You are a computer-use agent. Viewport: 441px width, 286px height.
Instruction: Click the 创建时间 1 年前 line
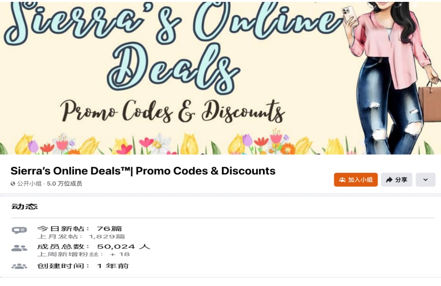(83, 266)
